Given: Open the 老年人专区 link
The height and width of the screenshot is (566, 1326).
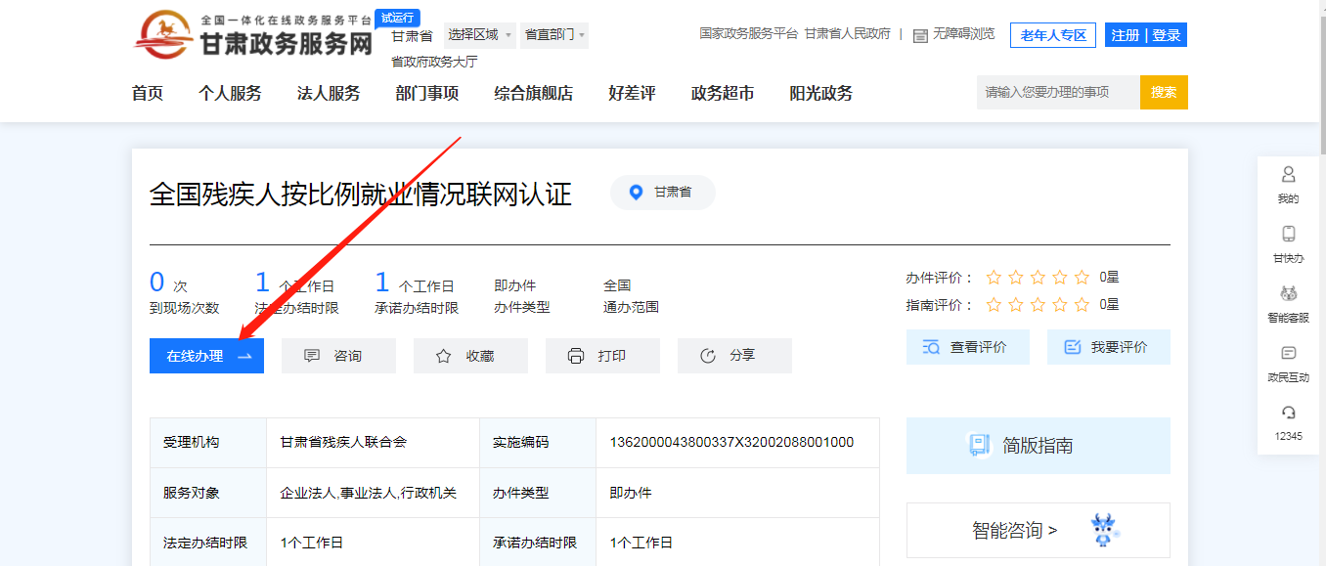Looking at the screenshot, I should (x=1053, y=35).
